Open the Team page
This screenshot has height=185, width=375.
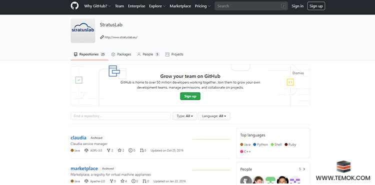click(119, 6)
